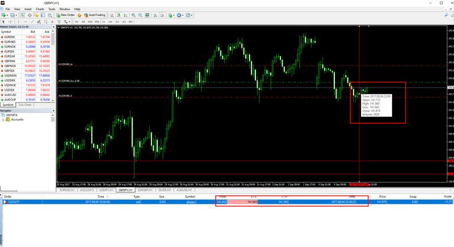Toggle the Chart Shift icon
Viewport: 454px width, 247px height.
coord(162,15)
